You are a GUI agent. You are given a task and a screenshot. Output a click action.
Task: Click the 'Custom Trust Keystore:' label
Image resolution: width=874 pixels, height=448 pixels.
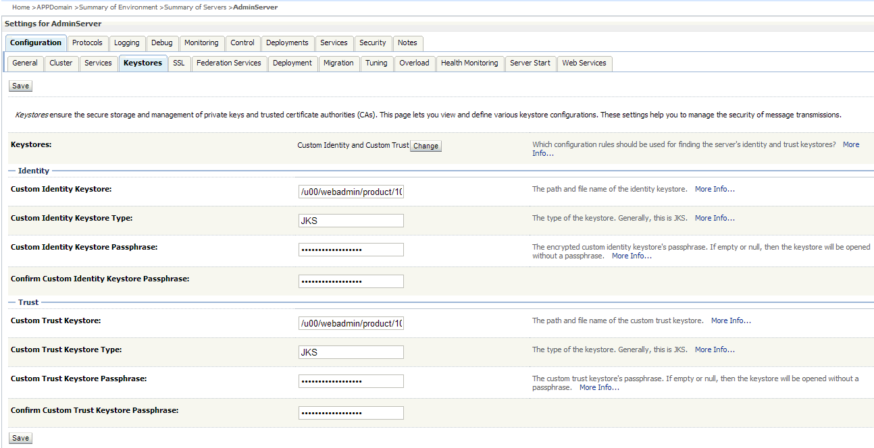(56, 320)
